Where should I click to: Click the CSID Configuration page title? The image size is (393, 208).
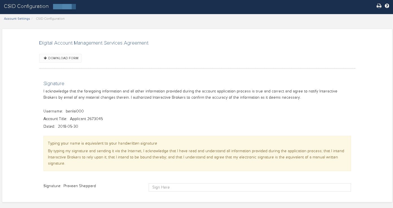pos(26,6)
